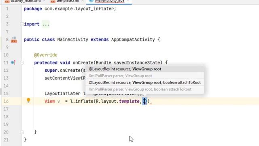Image resolution: width=259 pixels, height=146 pixels.
Task: Click the MainActivity class name
Action: coord(73,40)
